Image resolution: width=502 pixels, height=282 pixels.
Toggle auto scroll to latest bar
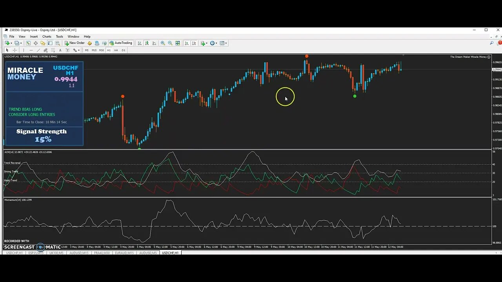pos(187,43)
